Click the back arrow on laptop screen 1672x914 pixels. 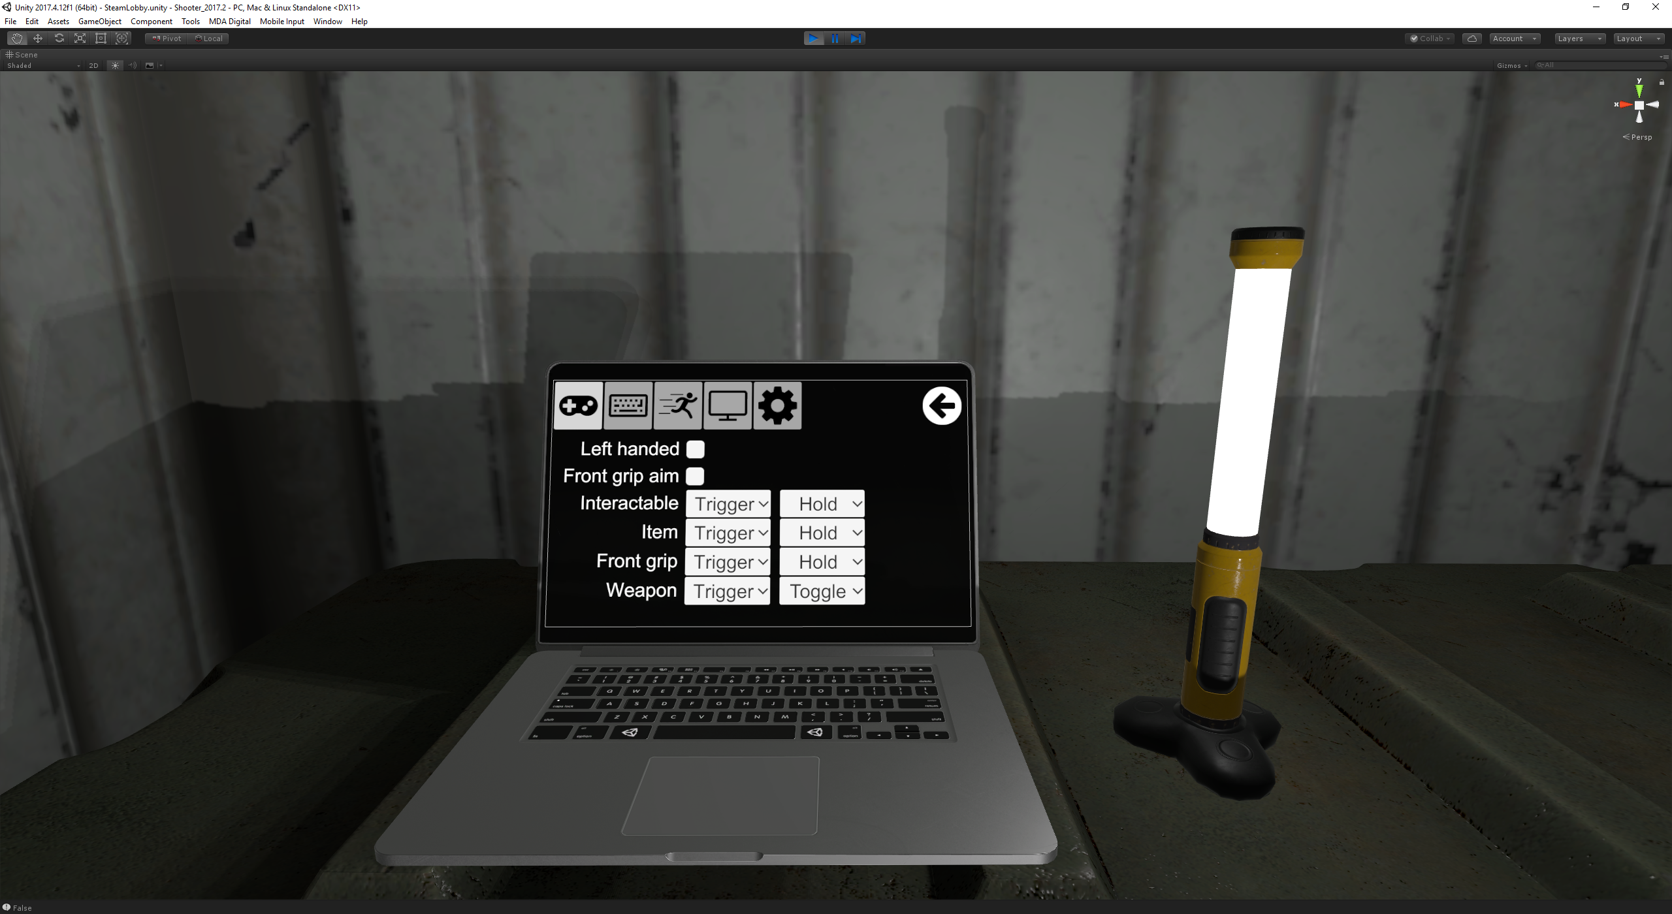tap(941, 406)
